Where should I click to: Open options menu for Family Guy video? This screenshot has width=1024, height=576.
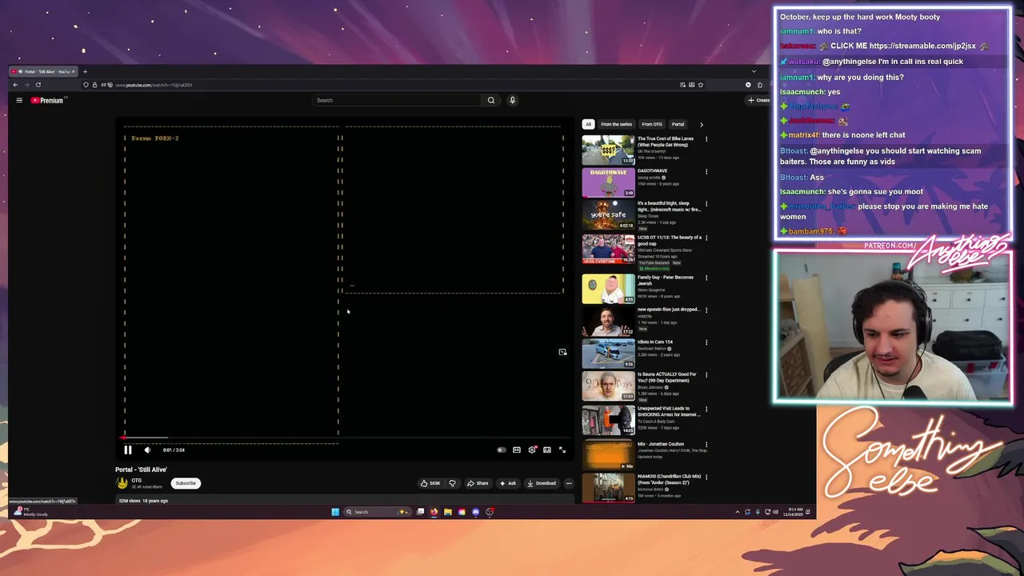706,278
